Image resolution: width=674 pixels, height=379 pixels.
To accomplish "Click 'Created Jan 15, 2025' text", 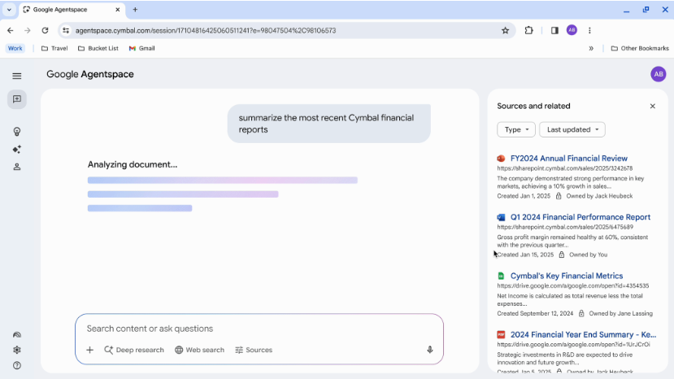I will pos(525,255).
